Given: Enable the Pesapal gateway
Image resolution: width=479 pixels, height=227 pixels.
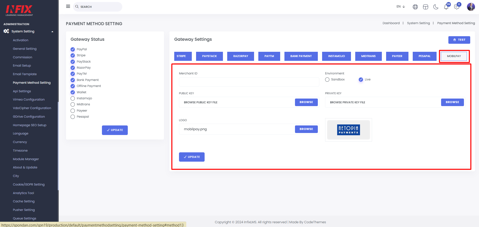Looking at the screenshot, I should (x=73, y=117).
